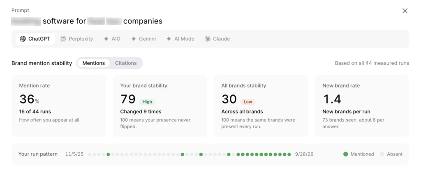
Task: Click the green High badge
Action: pyautogui.click(x=147, y=102)
